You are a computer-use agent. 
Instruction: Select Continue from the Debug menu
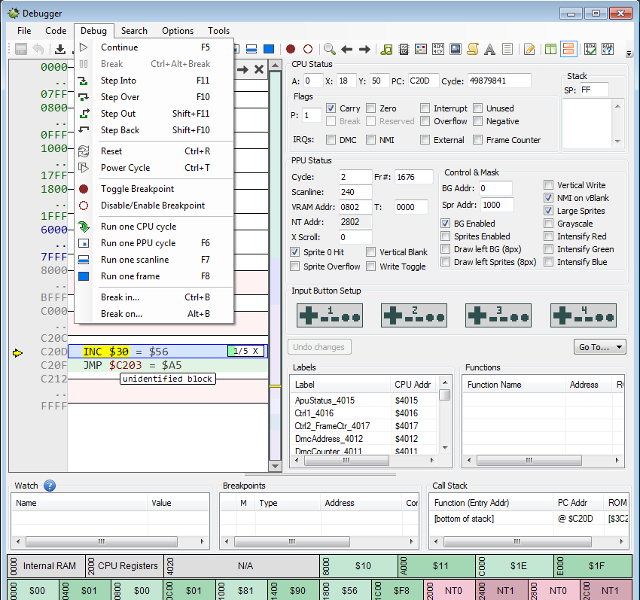[154, 47]
